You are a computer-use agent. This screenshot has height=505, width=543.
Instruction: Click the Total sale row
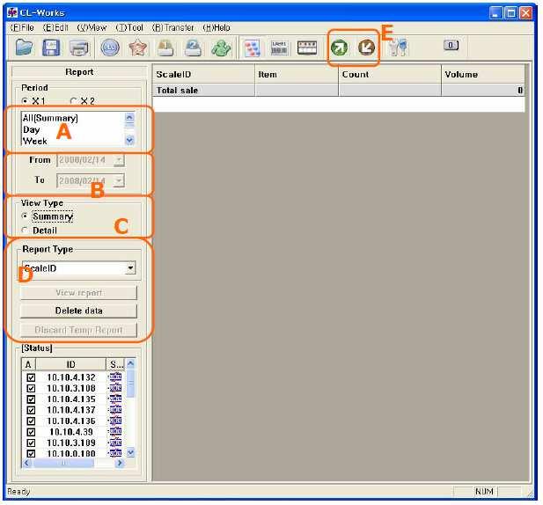click(338, 91)
